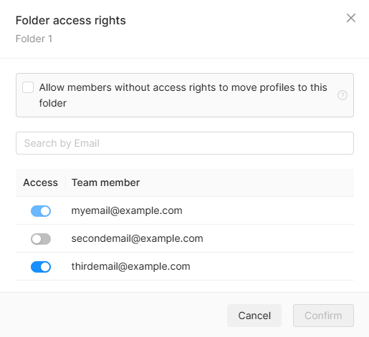Disable access for thirdemail@example.com
Image resolution: width=369 pixels, height=337 pixels.
(41, 267)
